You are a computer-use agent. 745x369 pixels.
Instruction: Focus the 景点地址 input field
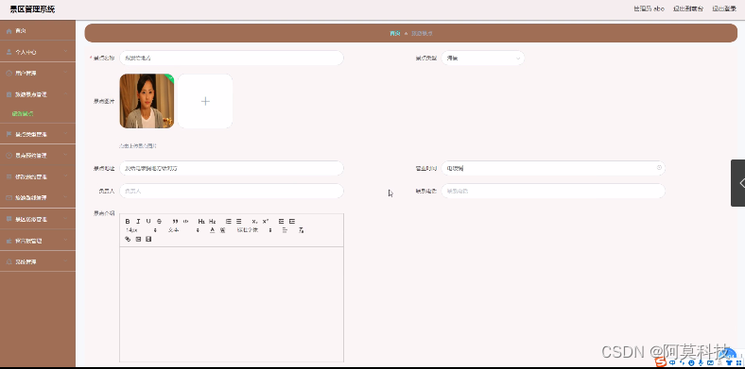point(232,168)
